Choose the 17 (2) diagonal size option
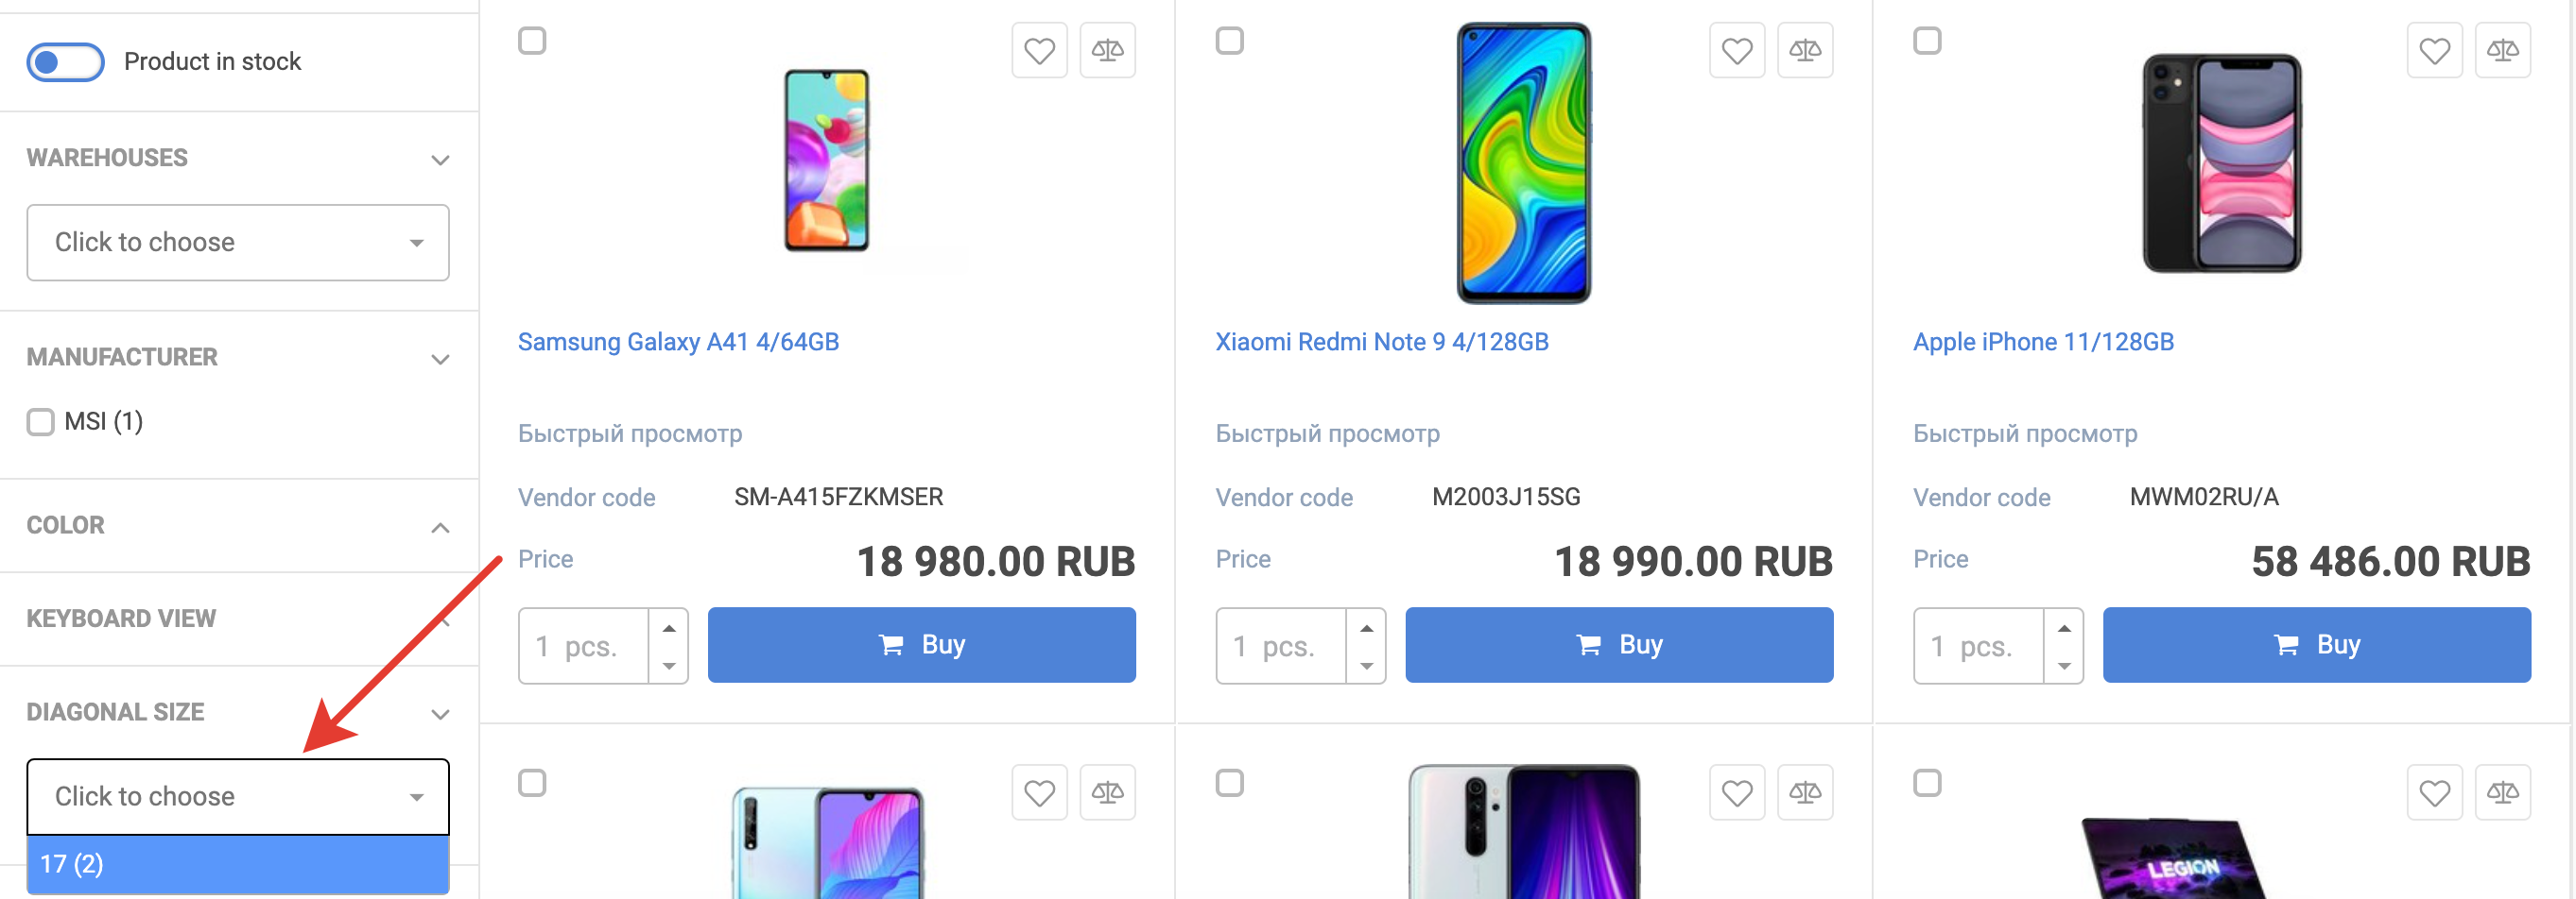Viewport: 2576px width, 899px height. pos(238,864)
